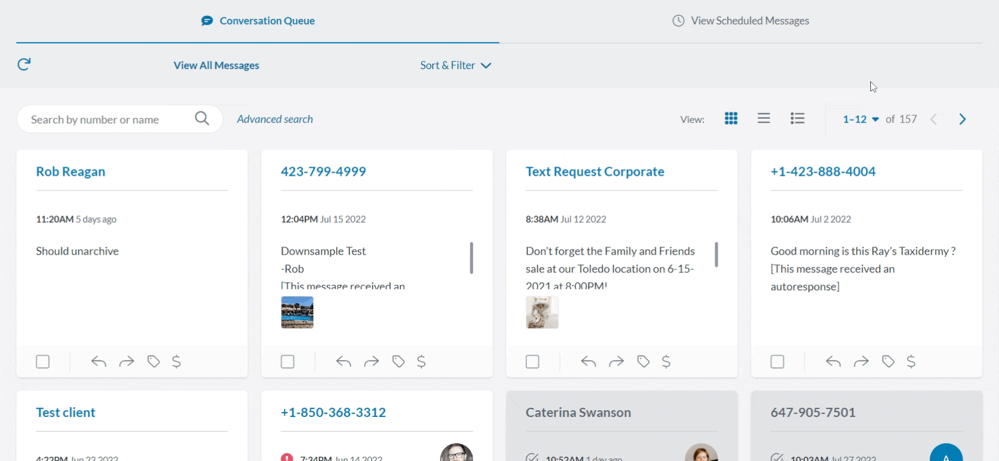This screenshot has width=999, height=461.
Task: Click the search magnifier icon
Action: tap(202, 119)
